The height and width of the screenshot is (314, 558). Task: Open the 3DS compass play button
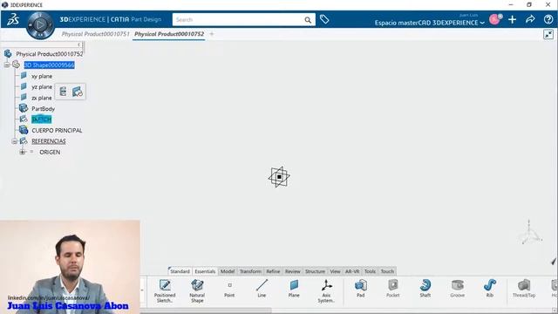tap(40, 24)
